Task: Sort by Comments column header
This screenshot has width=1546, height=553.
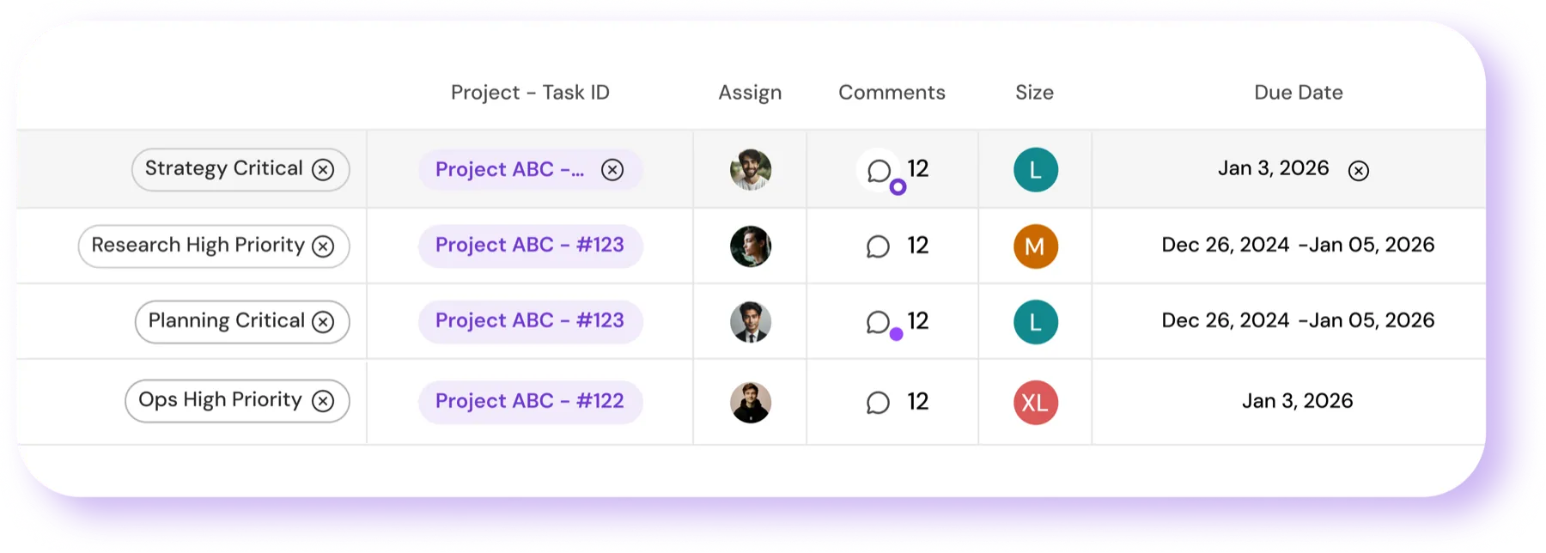Action: [892, 93]
